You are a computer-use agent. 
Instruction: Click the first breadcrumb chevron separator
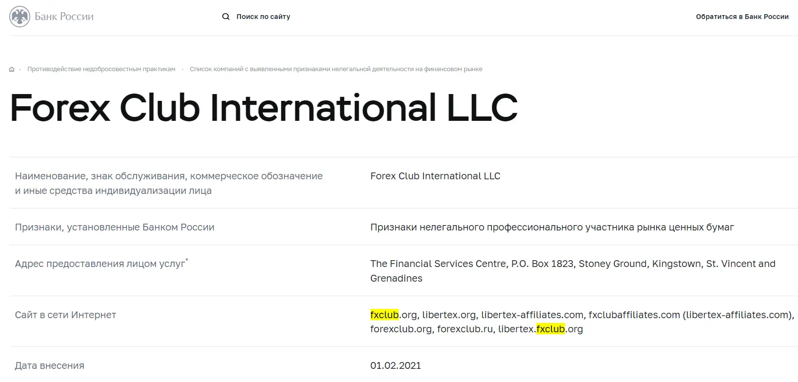(x=20, y=69)
